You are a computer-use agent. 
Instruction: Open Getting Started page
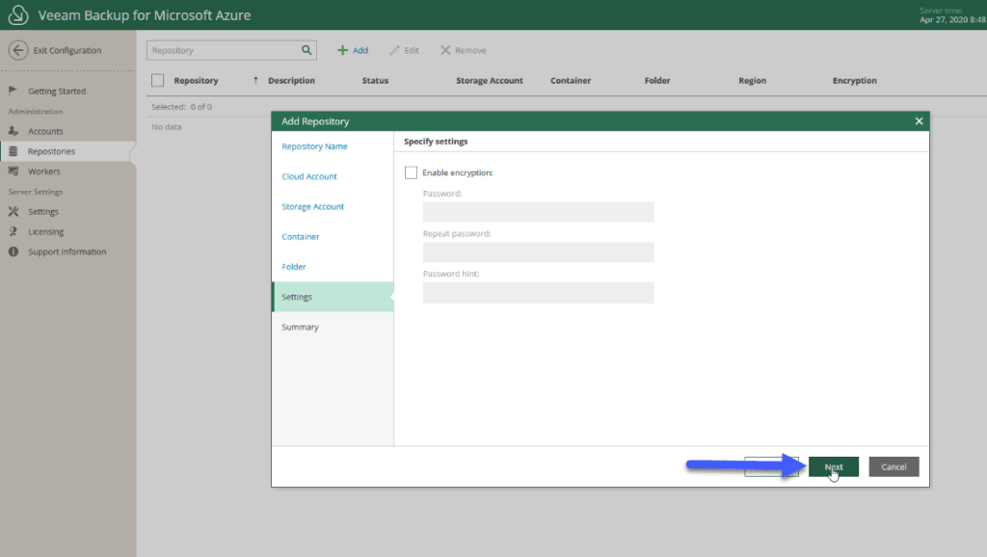pyautogui.click(x=57, y=92)
